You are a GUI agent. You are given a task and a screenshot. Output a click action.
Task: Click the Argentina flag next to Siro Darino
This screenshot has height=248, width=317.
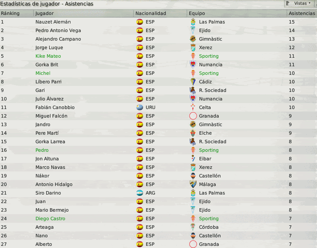pos(140,193)
